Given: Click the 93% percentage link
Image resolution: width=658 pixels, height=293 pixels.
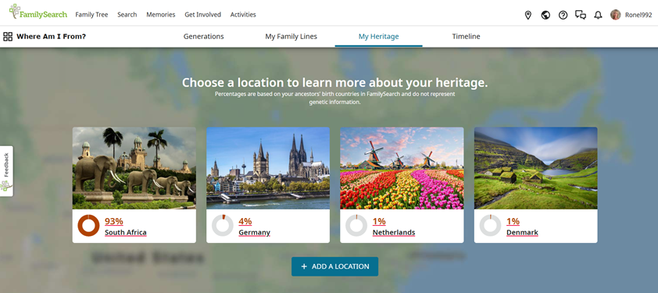Looking at the screenshot, I should click(114, 221).
